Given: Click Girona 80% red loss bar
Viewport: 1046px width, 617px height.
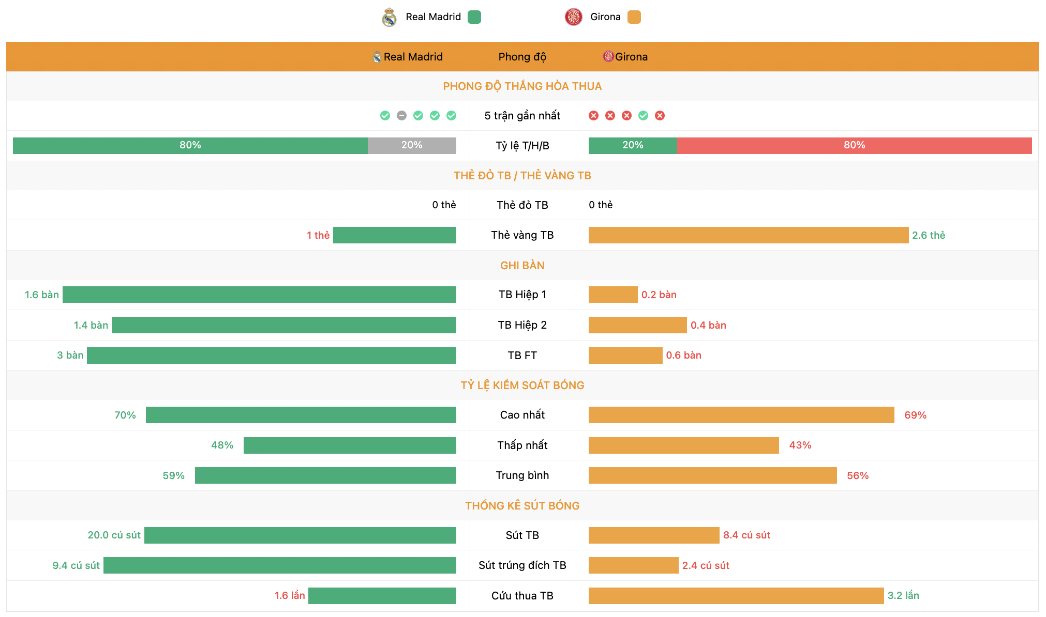Looking at the screenshot, I should point(855,146).
